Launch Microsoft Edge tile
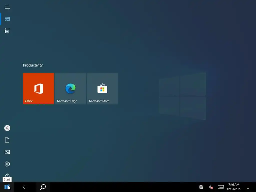This screenshot has width=256, height=192. 70,88
